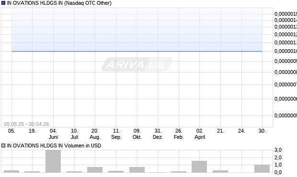
Task: Click the '10. Juli' axis label
Action: 74,134
